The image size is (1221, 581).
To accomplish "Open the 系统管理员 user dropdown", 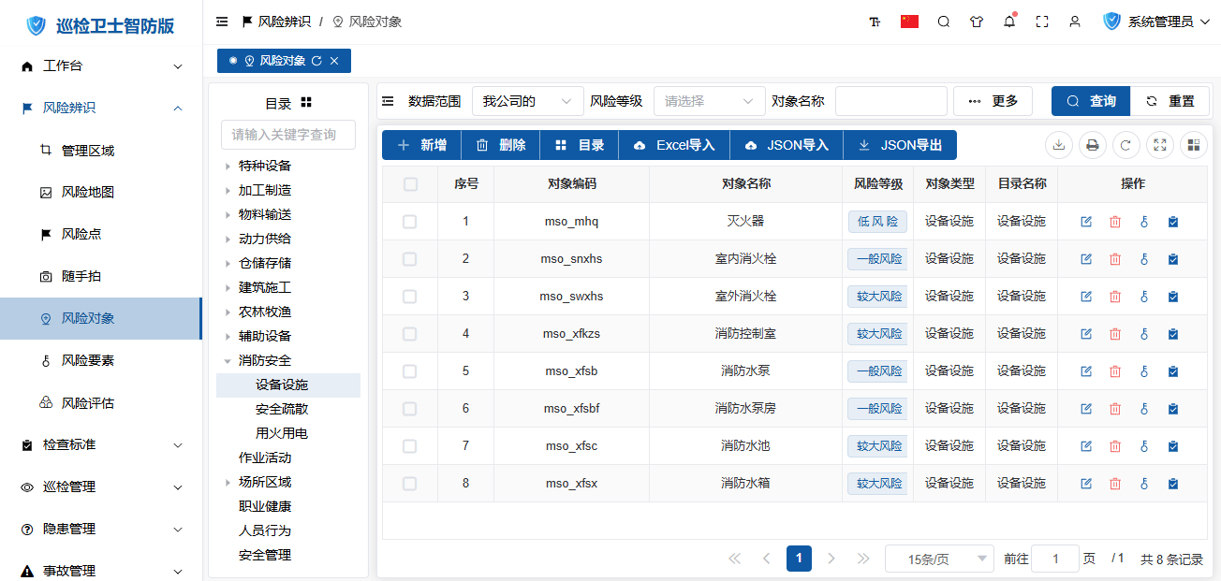I will pyautogui.click(x=1157, y=22).
